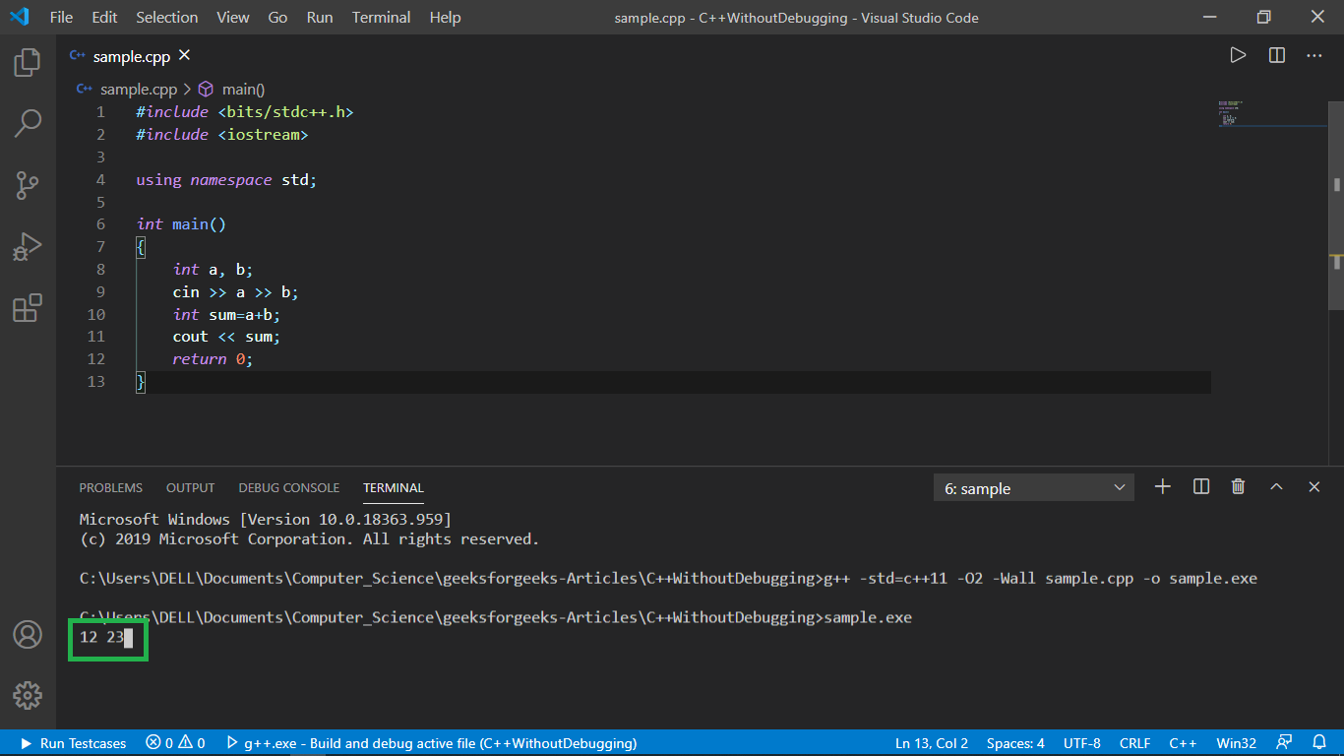Change file encoding UTF-8
This screenshot has height=756, width=1344.
(1082, 743)
